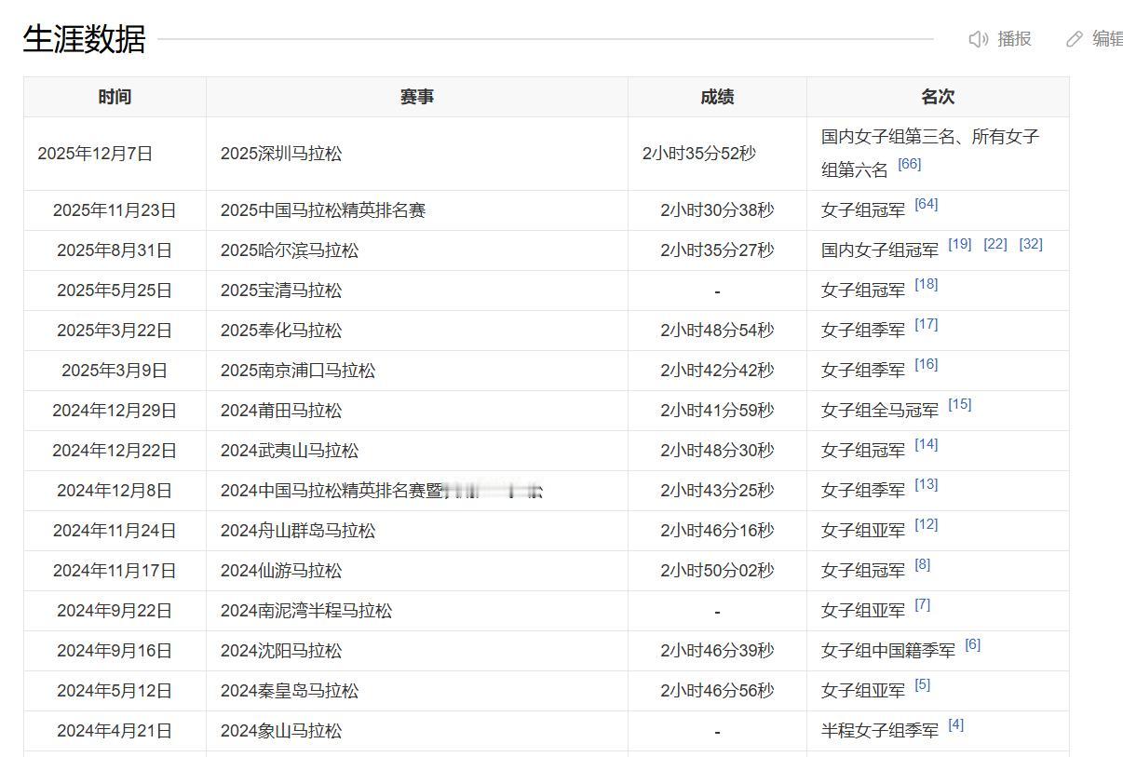Click citation [14] for 武夷山马拉松
Screen dimensions: 1123x757
pyautogui.click(x=926, y=444)
